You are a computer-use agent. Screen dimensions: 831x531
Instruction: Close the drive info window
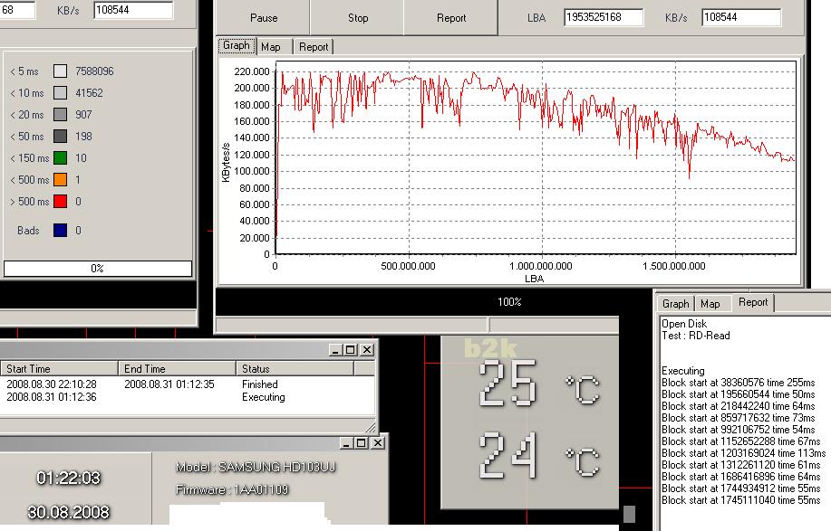(377, 442)
